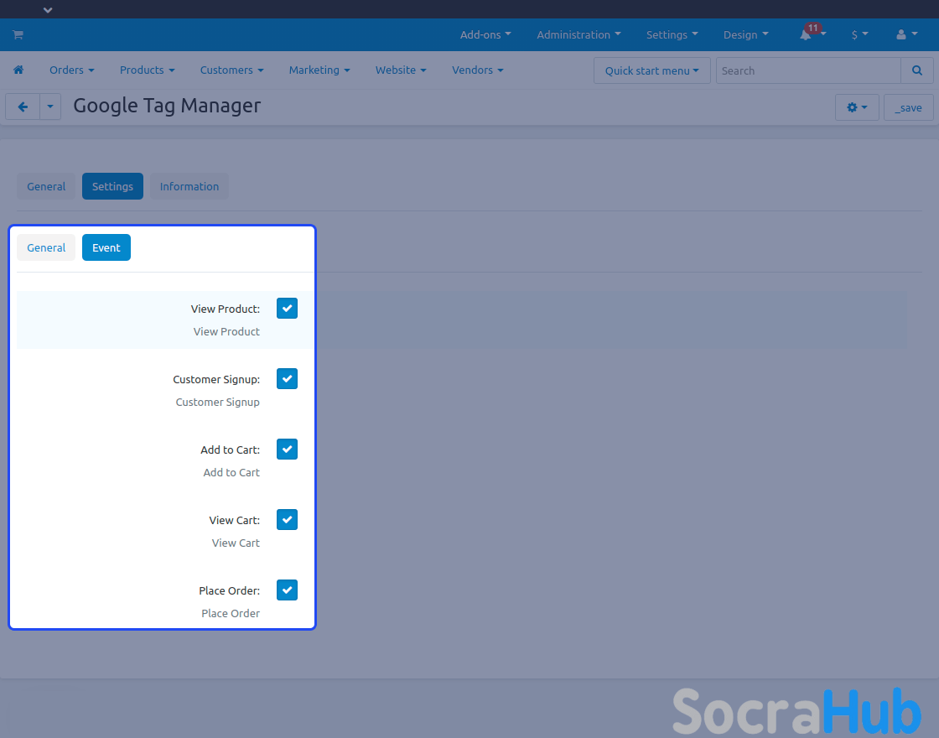Click the View Product label
Viewport: 939px width, 738px height.
[x=226, y=309]
